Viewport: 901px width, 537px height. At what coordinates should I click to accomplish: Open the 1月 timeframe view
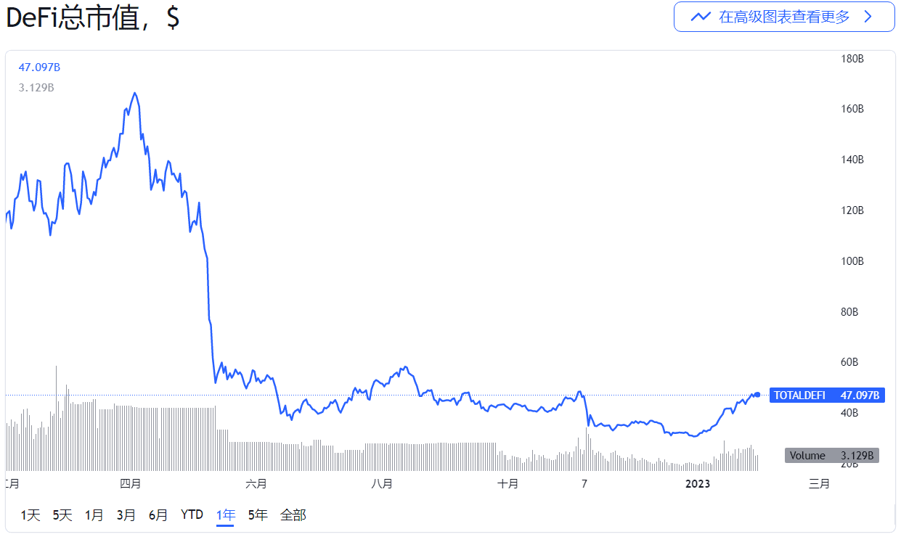pos(94,515)
